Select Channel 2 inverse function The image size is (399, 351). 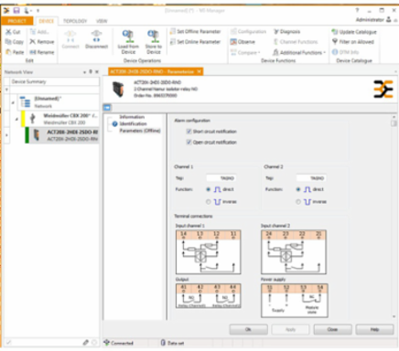tap(298, 202)
